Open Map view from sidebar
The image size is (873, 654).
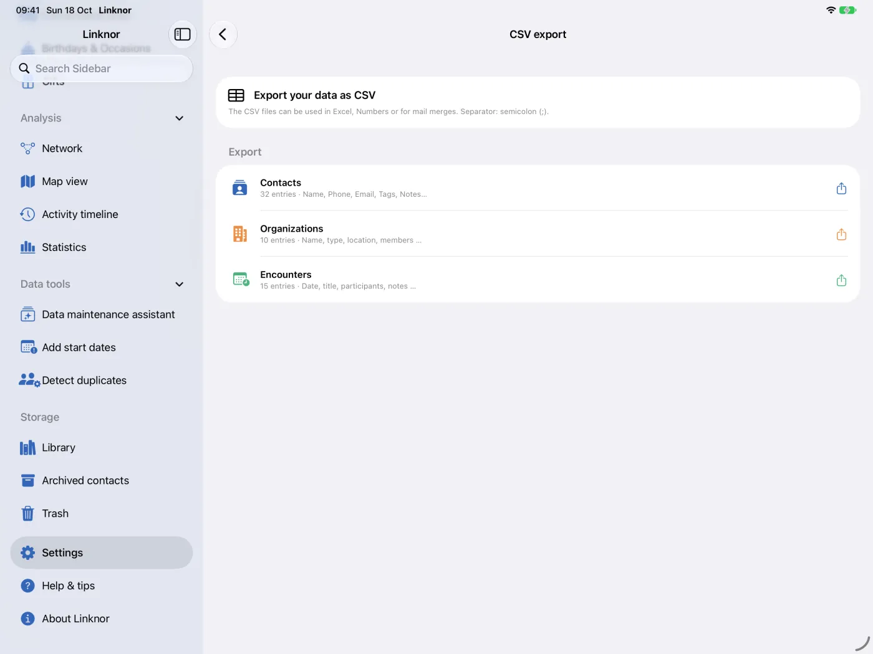[102, 181]
